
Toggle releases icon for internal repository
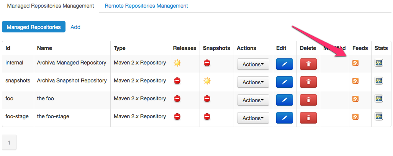(x=177, y=63)
